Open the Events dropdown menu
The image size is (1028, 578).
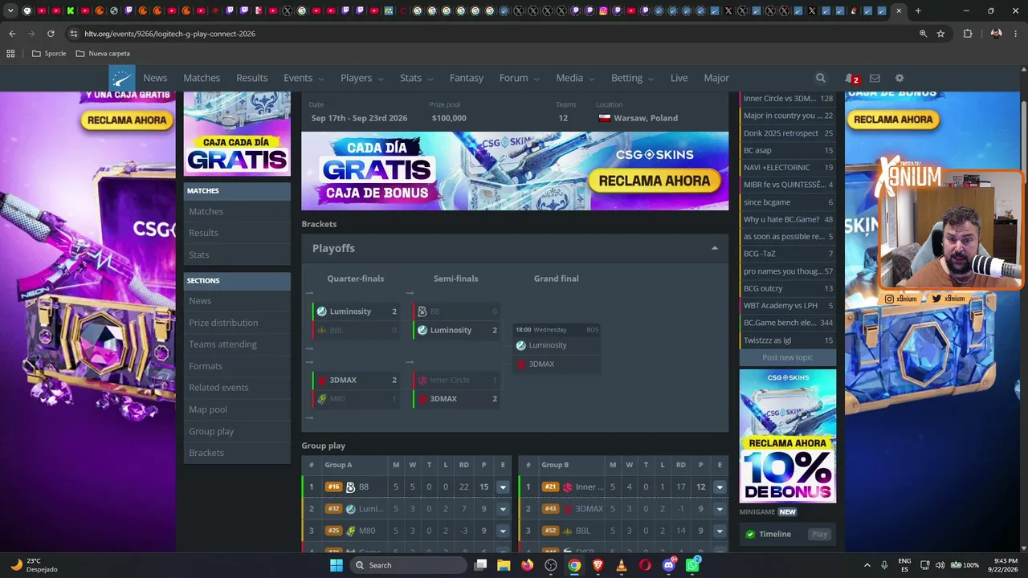(x=304, y=78)
